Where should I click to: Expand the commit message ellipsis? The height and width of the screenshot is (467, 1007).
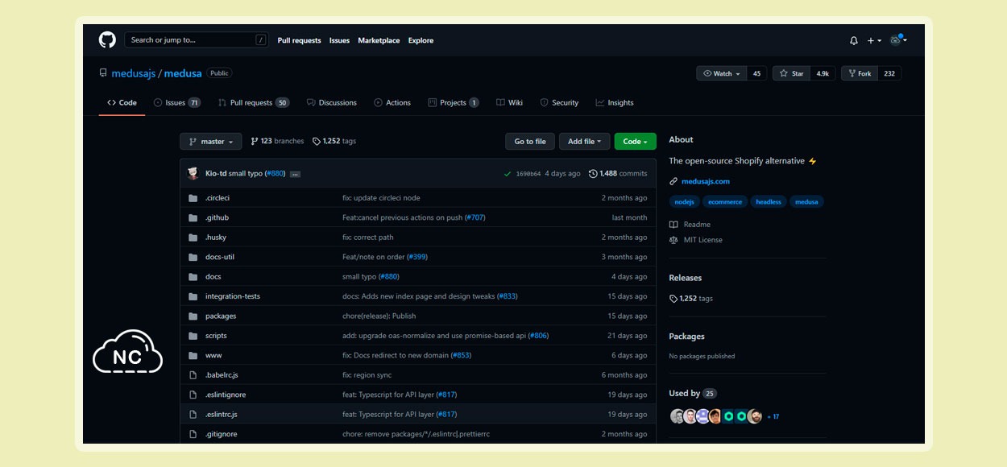tap(295, 174)
